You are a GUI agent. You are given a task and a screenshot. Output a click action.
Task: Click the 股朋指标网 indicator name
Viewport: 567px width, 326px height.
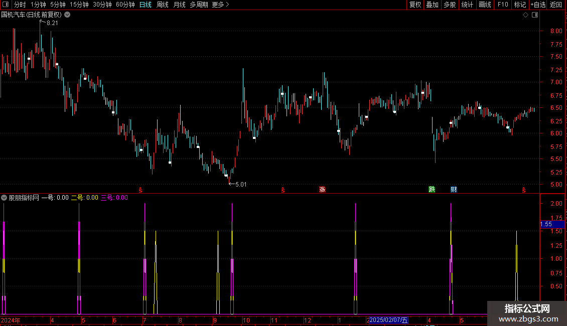point(24,198)
